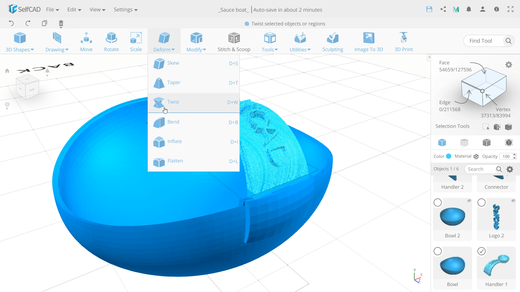Click the undo arrow icon
520x292 pixels.
pos(11,23)
